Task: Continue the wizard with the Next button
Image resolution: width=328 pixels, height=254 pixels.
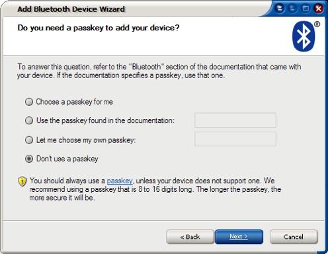Action: click(x=239, y=237)
